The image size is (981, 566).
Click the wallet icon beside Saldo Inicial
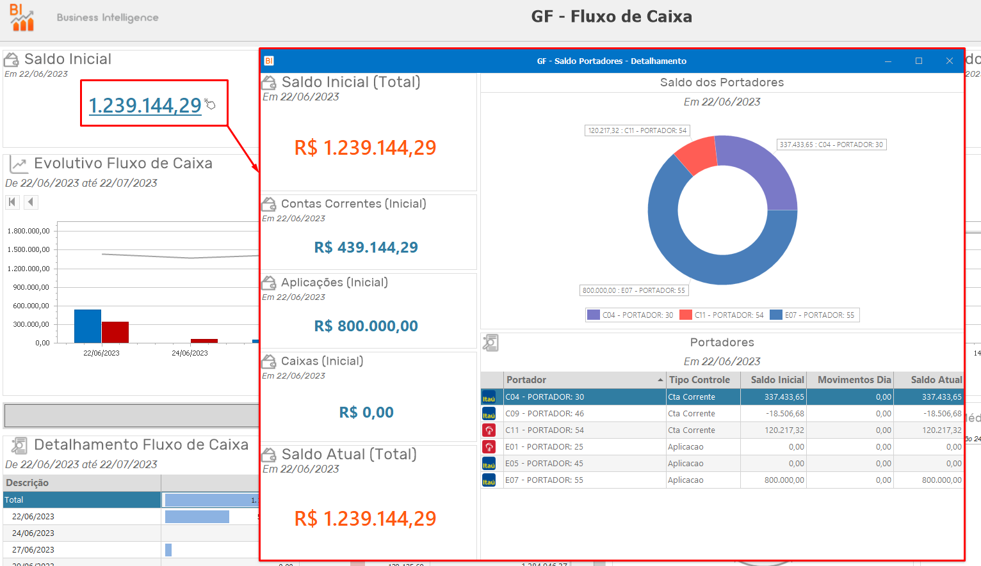12,60
